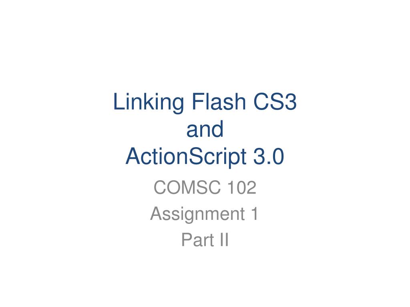Select the digit "1" after Assignment
This screenshot has width=410, height=307.
click(254, 213)
